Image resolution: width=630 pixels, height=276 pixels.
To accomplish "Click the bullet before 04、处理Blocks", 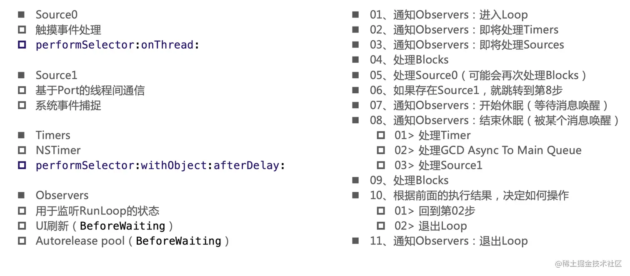I will coord(355,60).
